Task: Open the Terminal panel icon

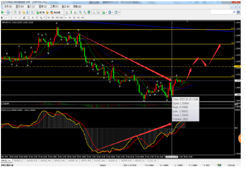Action: coord(28,12)
